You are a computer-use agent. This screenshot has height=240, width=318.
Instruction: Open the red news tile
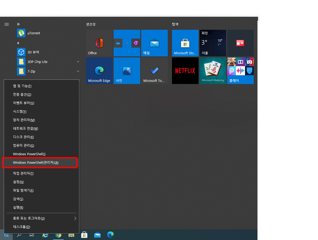[x=240, y=43]
